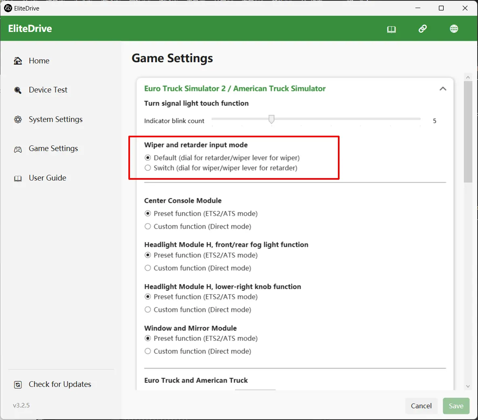Click 'Euro Truck and American Truck' heading
The width and height of the screenshot is (478, 420).
(196, 380)
